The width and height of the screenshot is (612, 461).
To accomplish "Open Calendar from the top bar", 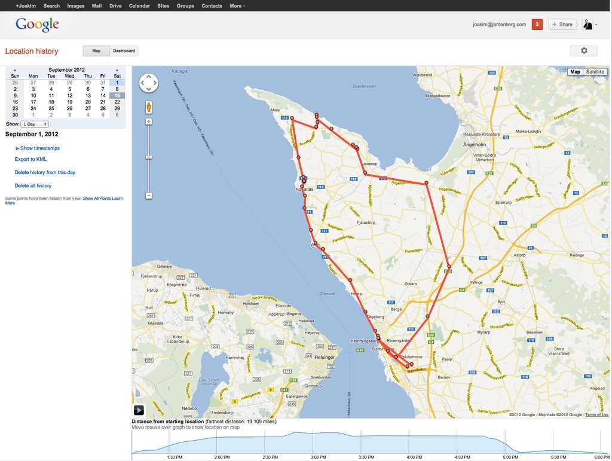I will tap(139, 6).
